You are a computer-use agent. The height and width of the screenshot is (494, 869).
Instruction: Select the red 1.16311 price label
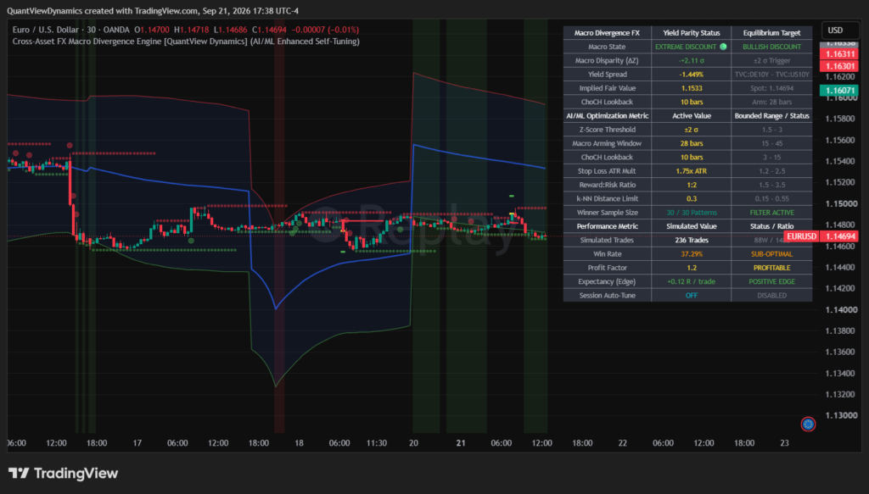pyautogui.click(x=839, y=54)
